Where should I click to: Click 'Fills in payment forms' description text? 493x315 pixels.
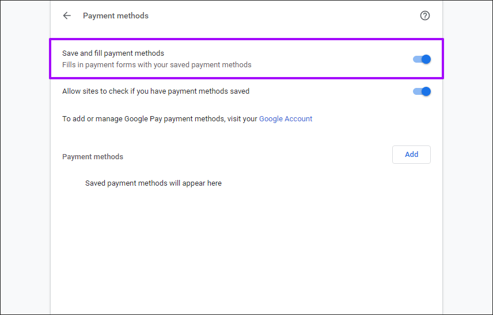click(x=157, y=65)
